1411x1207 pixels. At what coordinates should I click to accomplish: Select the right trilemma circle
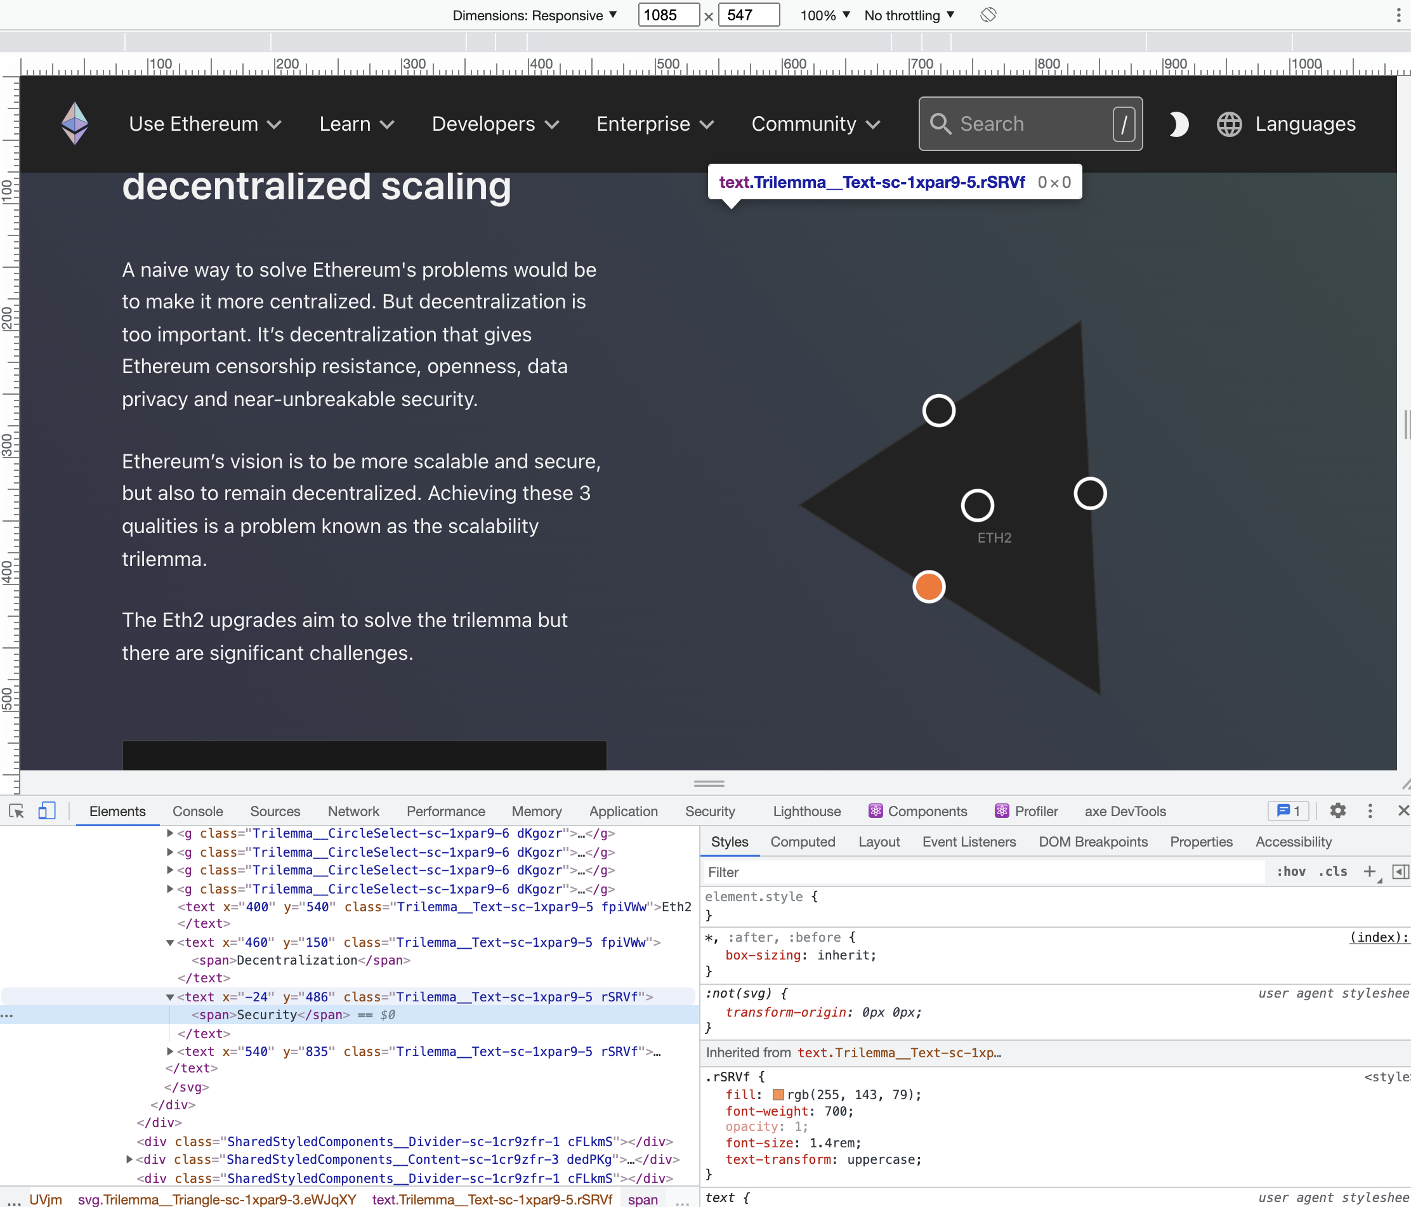[1089, 493]
